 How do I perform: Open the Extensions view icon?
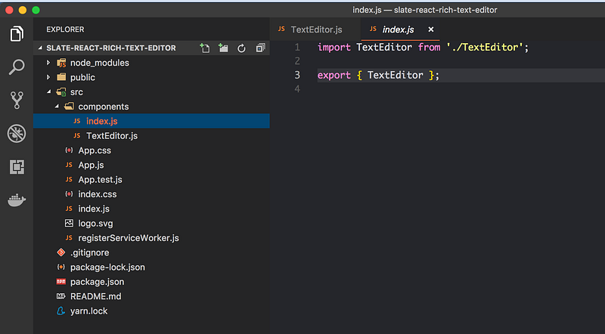coord(16,167)
